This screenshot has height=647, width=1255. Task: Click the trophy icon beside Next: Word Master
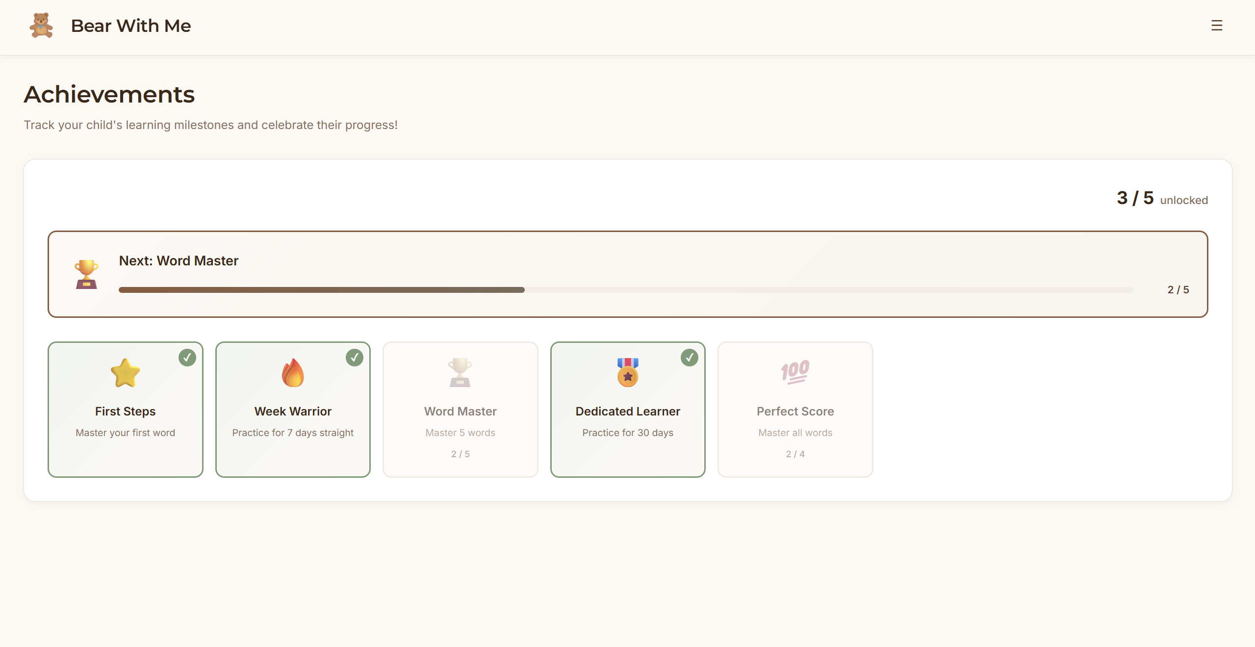[x=86, y=274]
